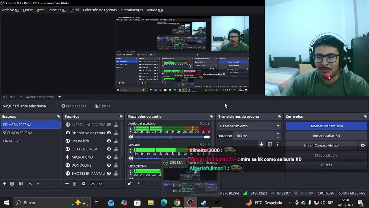Move the scene down in the Escenas toolbar
369x208 pixels.
pyautogui.click(x=38, y=184)
